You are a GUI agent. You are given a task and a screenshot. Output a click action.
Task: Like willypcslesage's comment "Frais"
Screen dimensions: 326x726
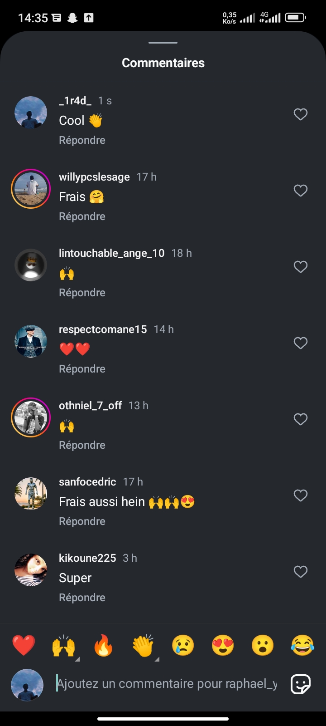coord(301,191)
